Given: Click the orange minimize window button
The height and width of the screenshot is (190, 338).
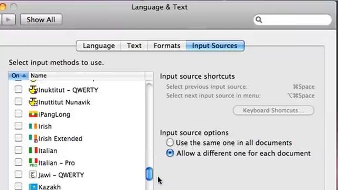Looking at the screenshot, I should click(3, 7).
